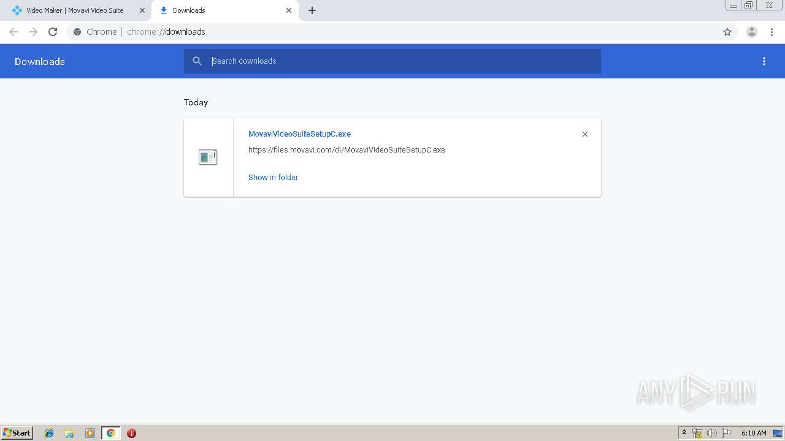The width and height of the screenshot is (785, 441).
Task: Open a new tab with plus button
Action: (x=312, y=10)
